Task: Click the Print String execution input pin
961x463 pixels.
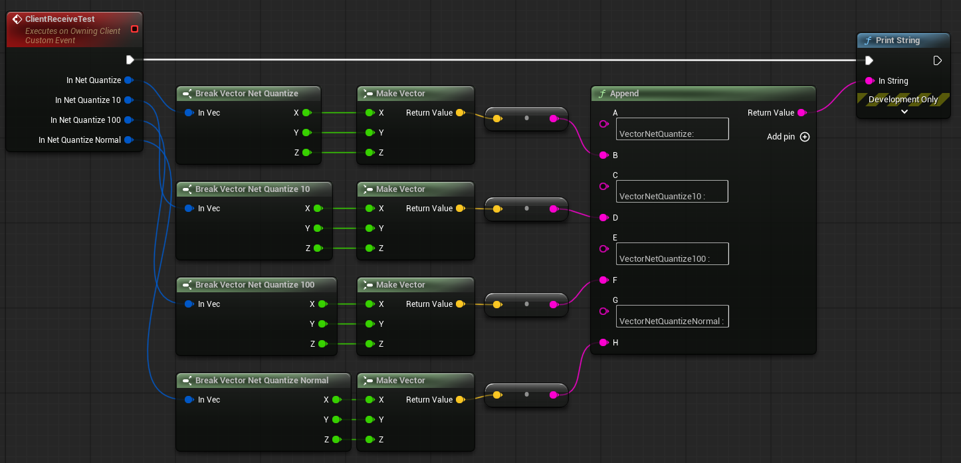Action: pos(869,60)
